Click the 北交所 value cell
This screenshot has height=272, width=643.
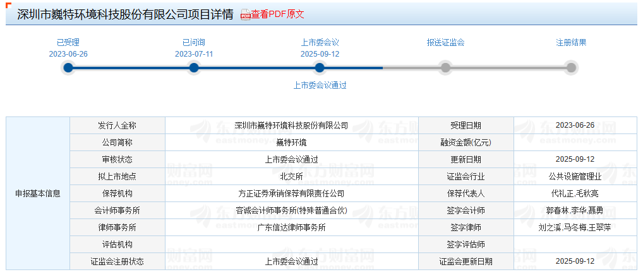(292, 177)
